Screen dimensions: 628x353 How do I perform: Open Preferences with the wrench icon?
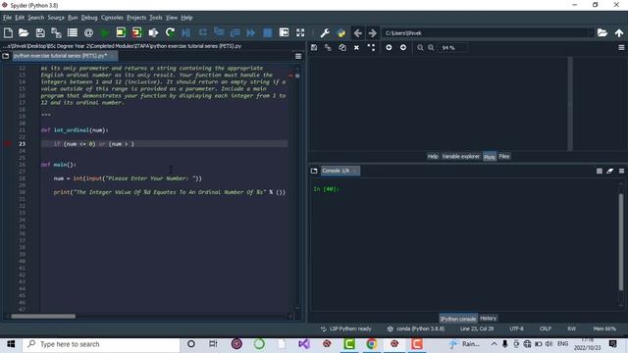(x=325, y=32)
